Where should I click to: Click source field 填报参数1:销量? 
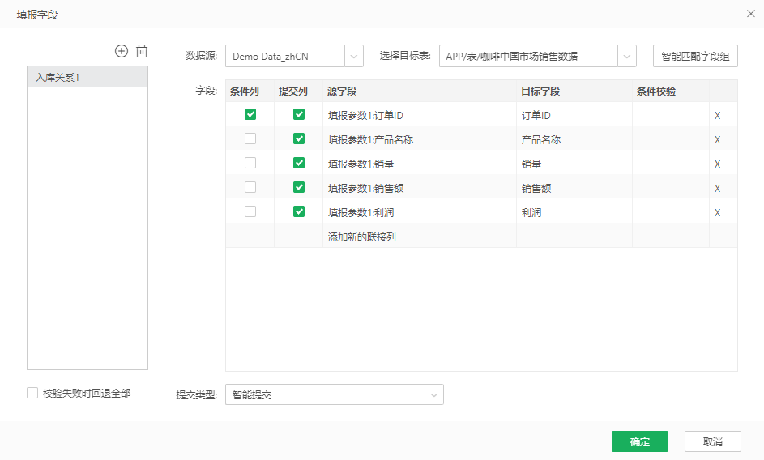click(361, 164)
